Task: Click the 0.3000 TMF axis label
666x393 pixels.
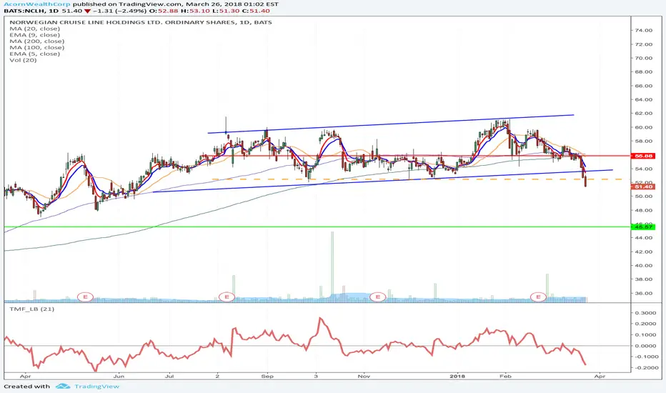Action: coord(645,313)
